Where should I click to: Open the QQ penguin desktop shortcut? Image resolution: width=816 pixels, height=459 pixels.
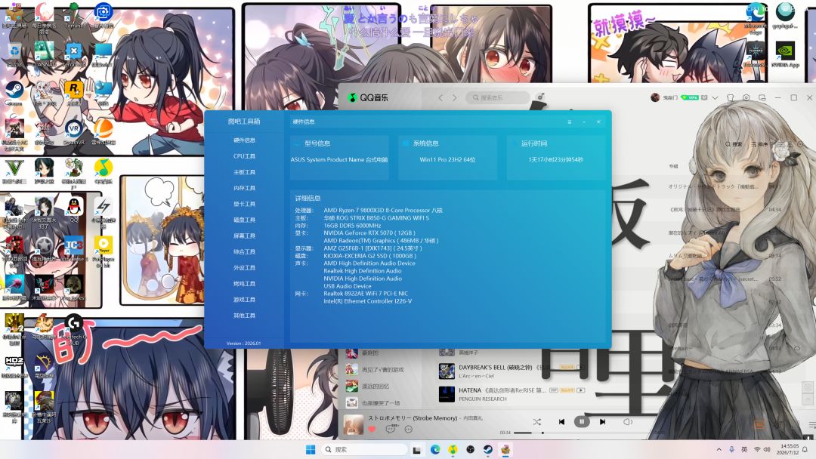point(74,210)
